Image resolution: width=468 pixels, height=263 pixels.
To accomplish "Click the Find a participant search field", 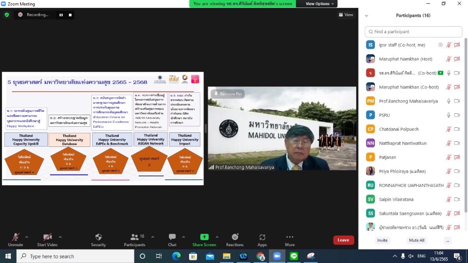I will tap(413, 32).
